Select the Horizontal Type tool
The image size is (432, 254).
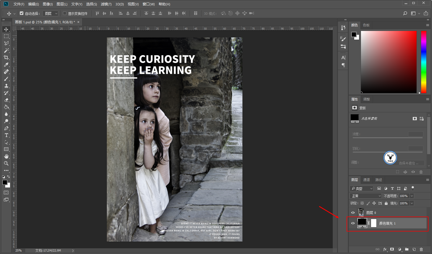tap(6, 135)
